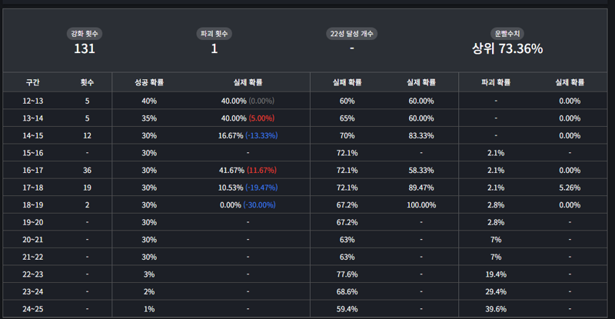Select the 12~13 range row label

[x=32, y=101]
